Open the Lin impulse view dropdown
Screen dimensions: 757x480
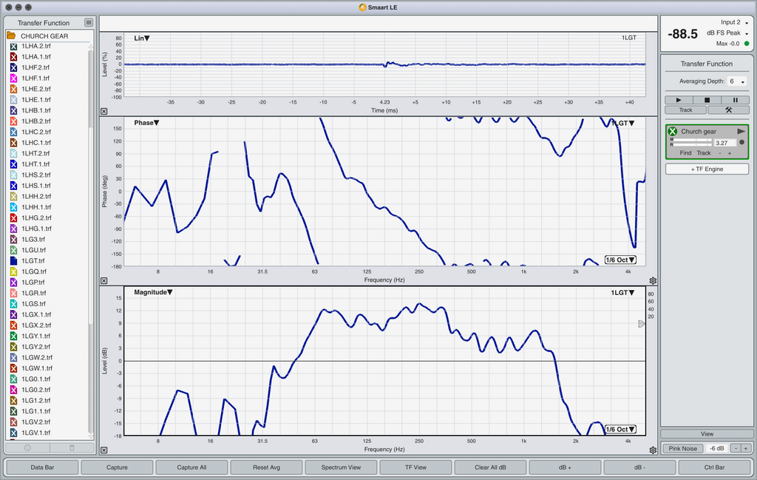click(x=142, y=38)
